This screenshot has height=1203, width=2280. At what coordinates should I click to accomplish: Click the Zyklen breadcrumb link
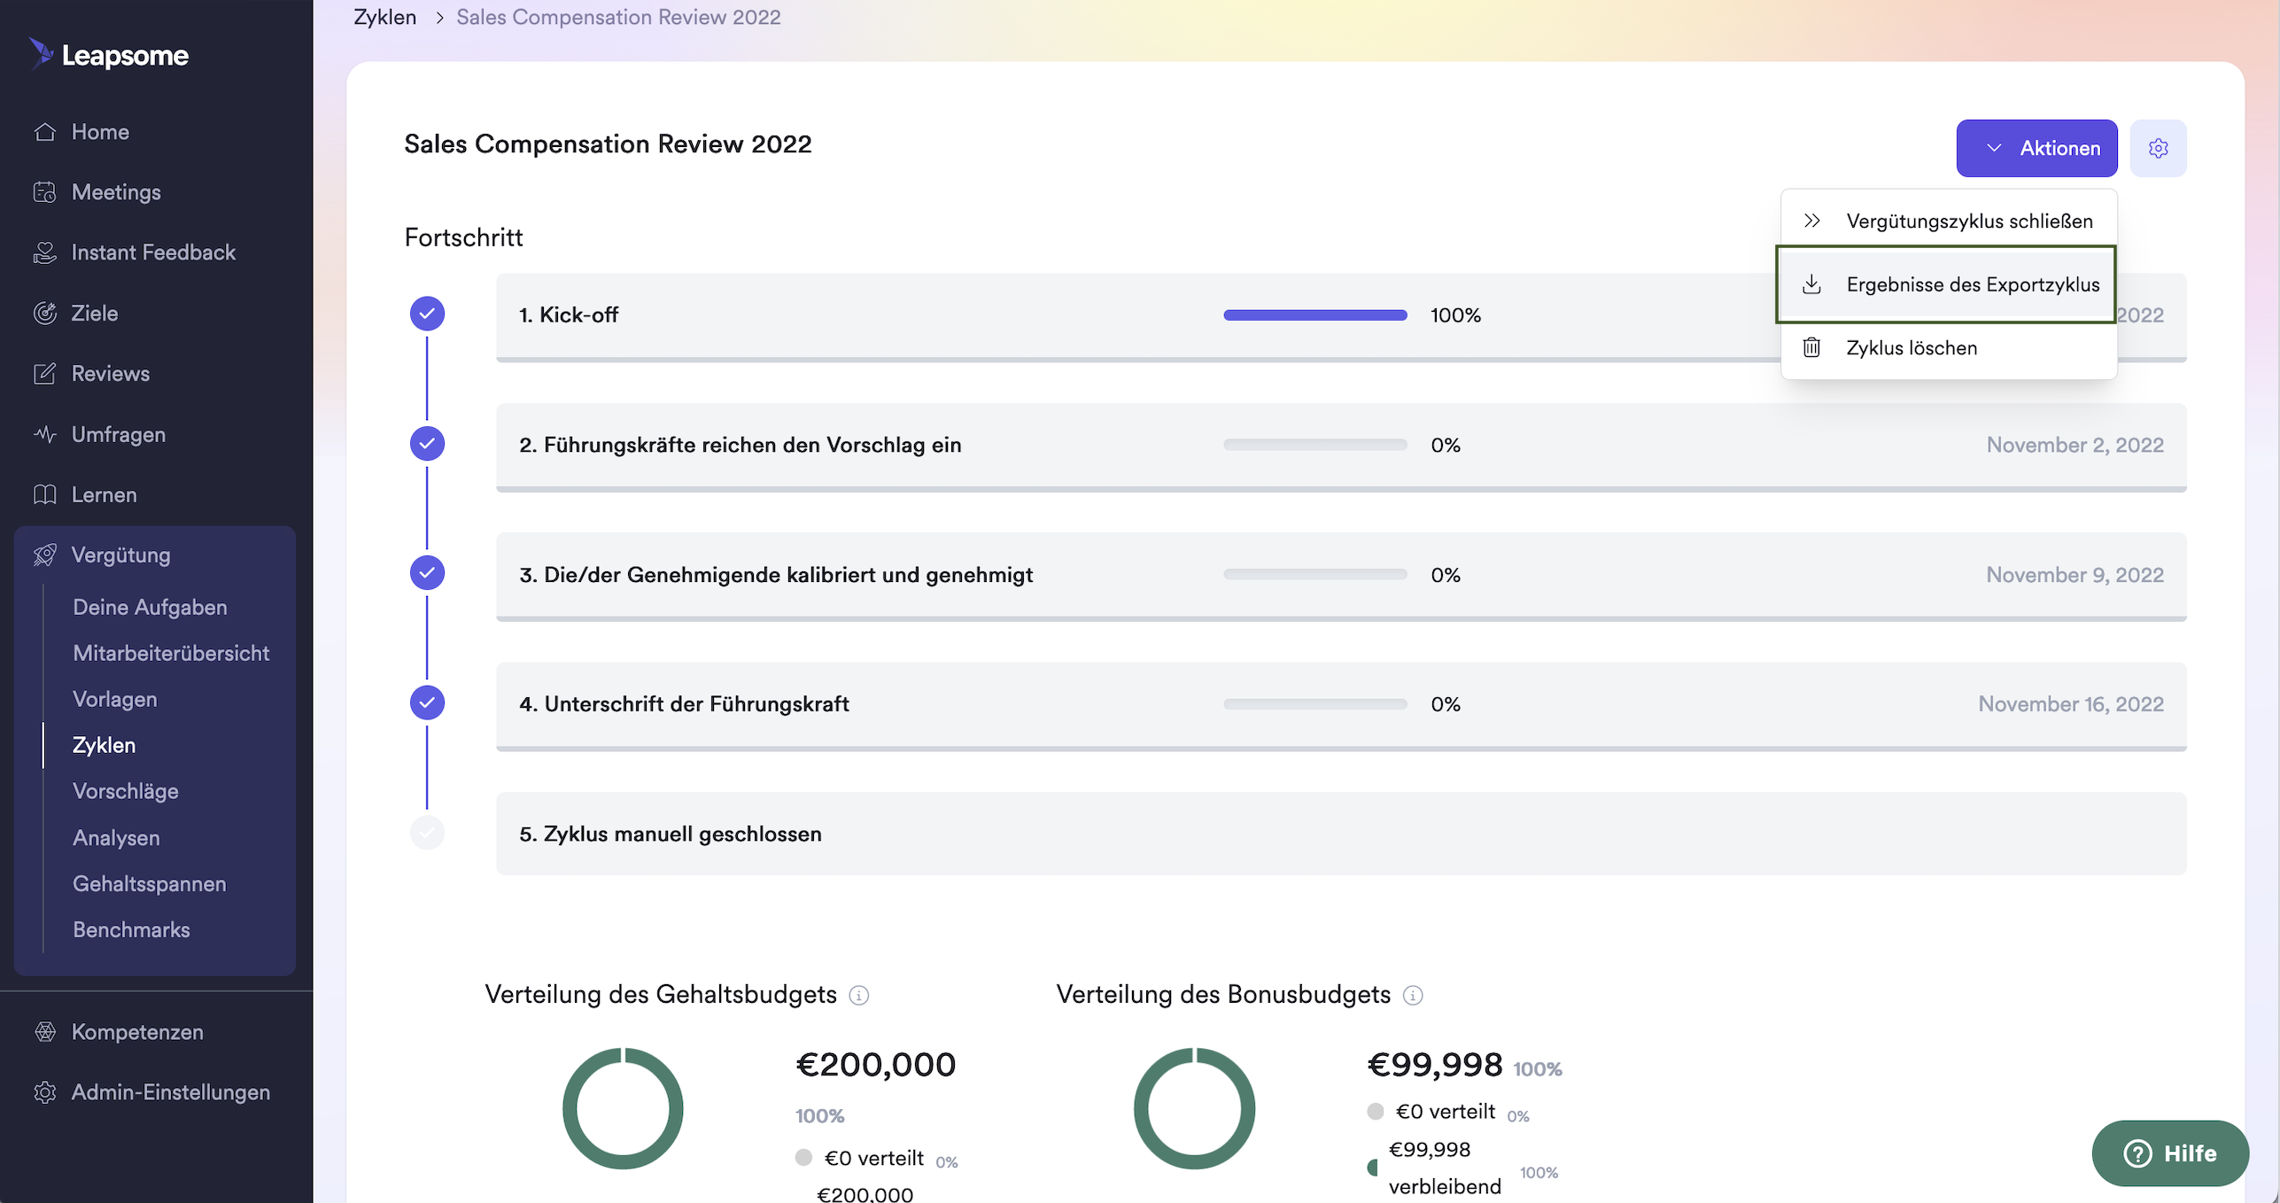coord(384,17)
